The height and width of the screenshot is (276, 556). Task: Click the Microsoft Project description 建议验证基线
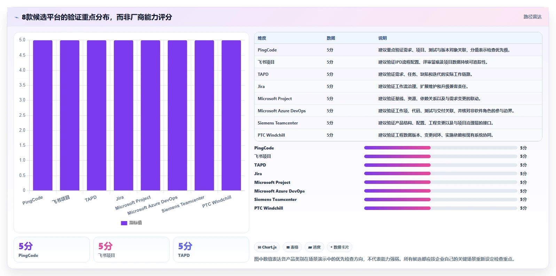(x=429, y=99)
